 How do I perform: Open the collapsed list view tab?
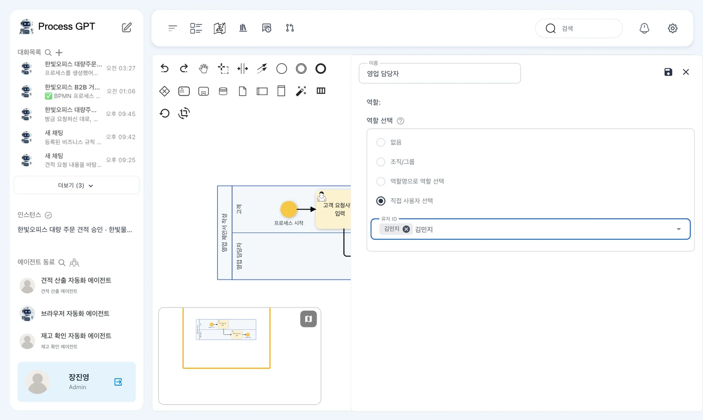pyautogui.click(x=173, y=28)
